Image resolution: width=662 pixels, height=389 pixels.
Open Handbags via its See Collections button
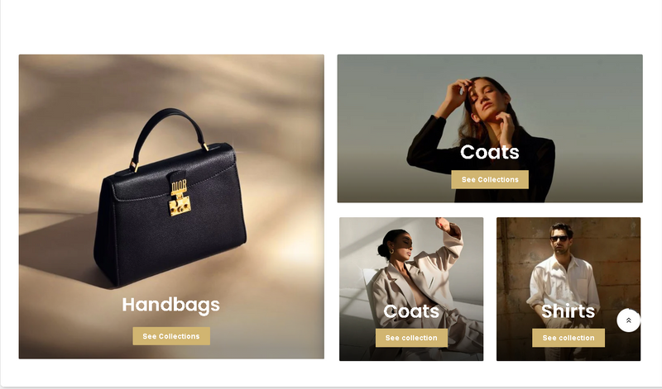(x=171, y=336)
